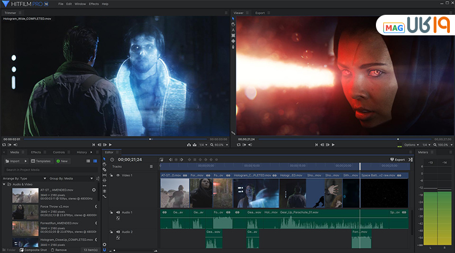Select the Slice tool in the Editor toolbar
The width and height of the screenshot is (455, 253).
[105, 170]
